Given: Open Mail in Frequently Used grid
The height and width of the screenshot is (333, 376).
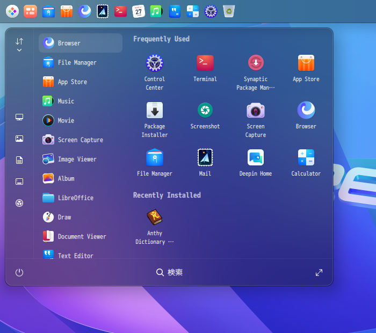Looking at the screenshot, I should pyautogui.click(x=205, y=158).
